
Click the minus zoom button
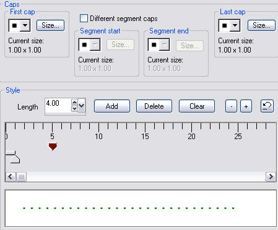(x=231, y=106)
